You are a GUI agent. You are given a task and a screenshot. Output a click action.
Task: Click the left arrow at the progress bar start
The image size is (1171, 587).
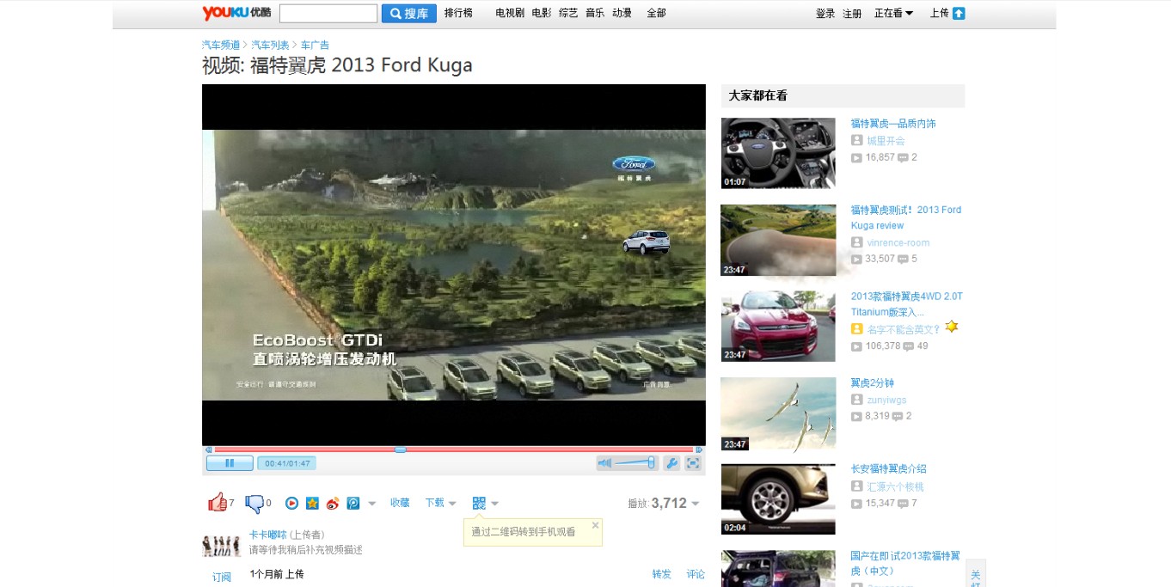pyautogui.click(x=208, y=449)
